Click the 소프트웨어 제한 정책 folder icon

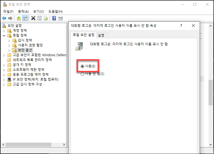coord(9,70)
